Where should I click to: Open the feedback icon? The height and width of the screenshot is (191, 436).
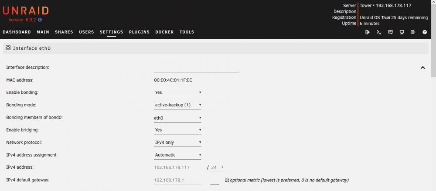(x=390, y=32)
